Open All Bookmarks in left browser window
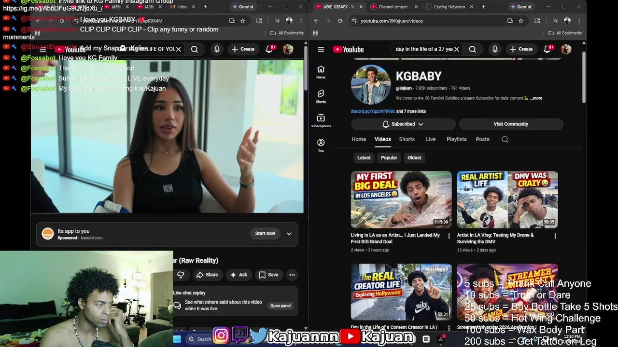618x347 pixels. click(x=287, y=33)
